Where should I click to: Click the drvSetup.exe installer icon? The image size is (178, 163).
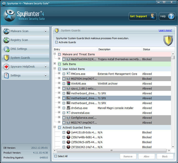tap(68, 108)
